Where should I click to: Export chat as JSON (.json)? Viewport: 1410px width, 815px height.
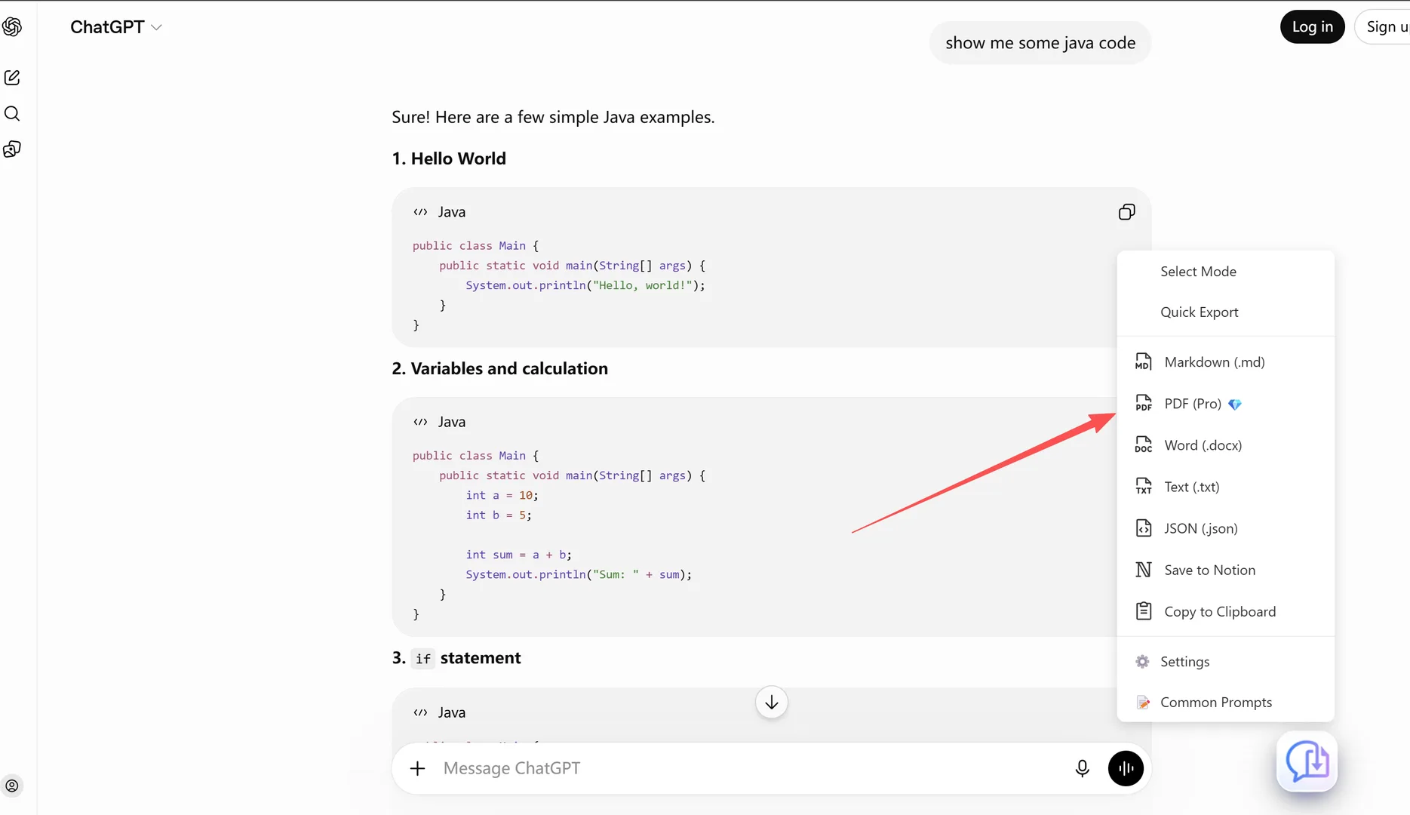click(x=1226, y=528)
